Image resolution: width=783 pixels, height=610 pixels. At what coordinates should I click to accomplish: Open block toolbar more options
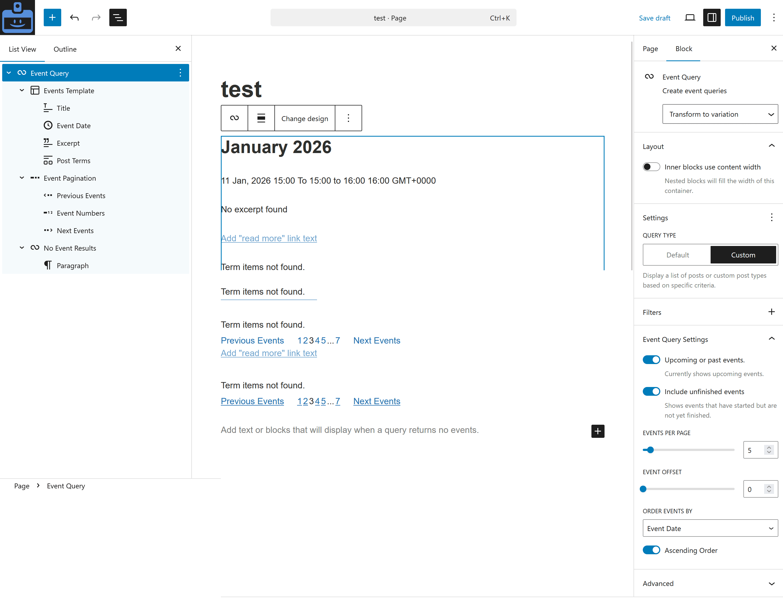348,118
